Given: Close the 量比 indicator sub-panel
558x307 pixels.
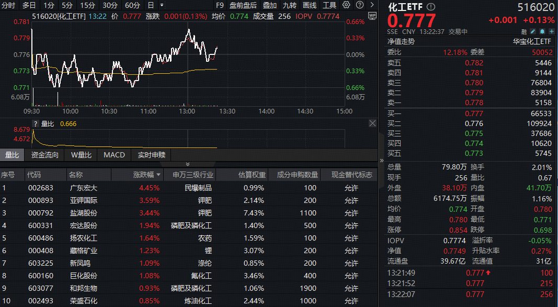Looking at the screenshot, I should 372,123.
